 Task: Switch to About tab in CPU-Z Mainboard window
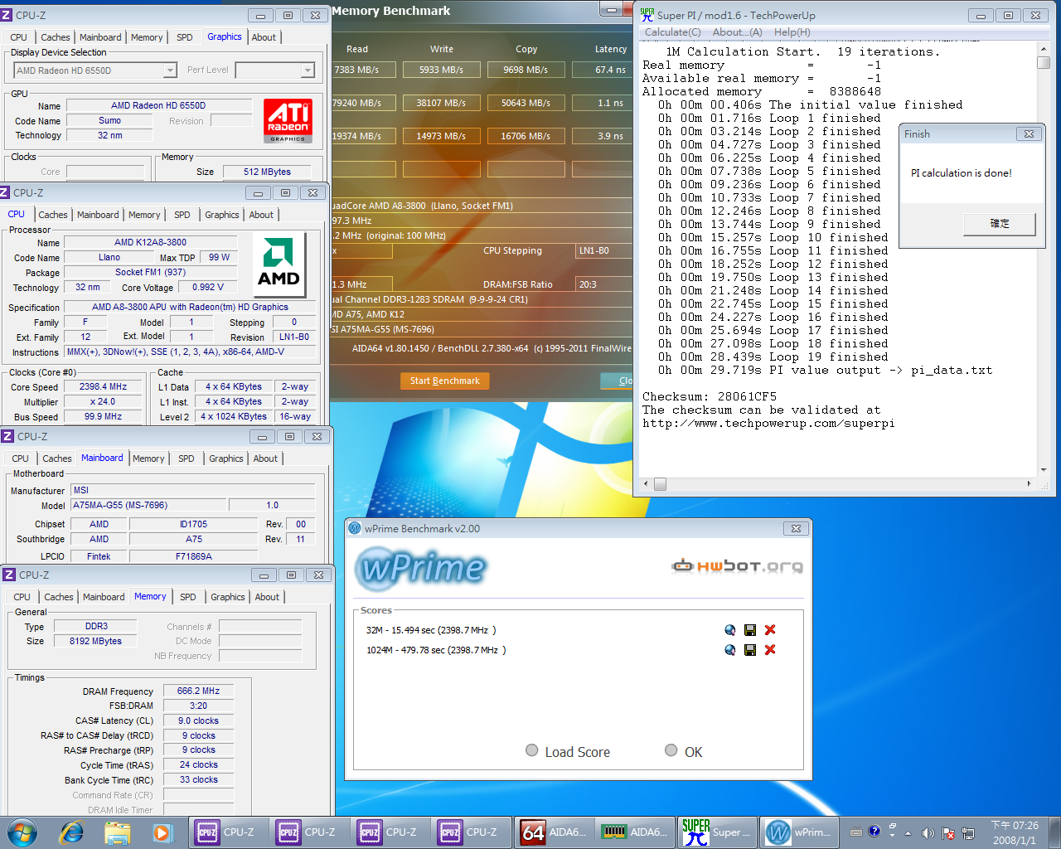tap(265, 458)
